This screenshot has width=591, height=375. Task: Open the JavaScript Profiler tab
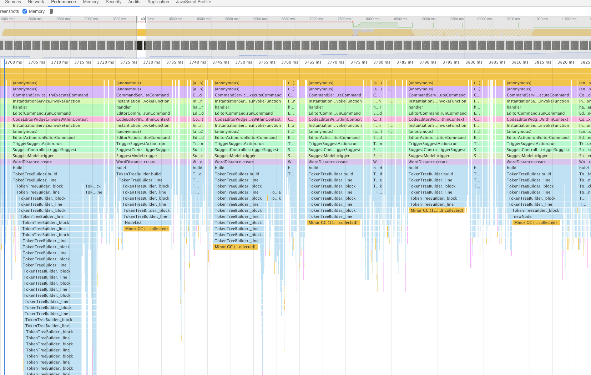pos(193,2)
